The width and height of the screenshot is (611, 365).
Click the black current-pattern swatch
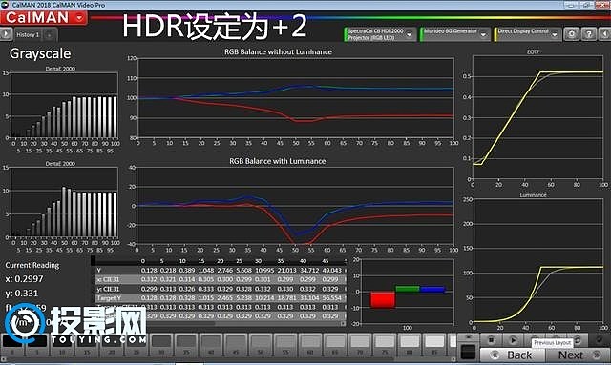pos(468,352)
